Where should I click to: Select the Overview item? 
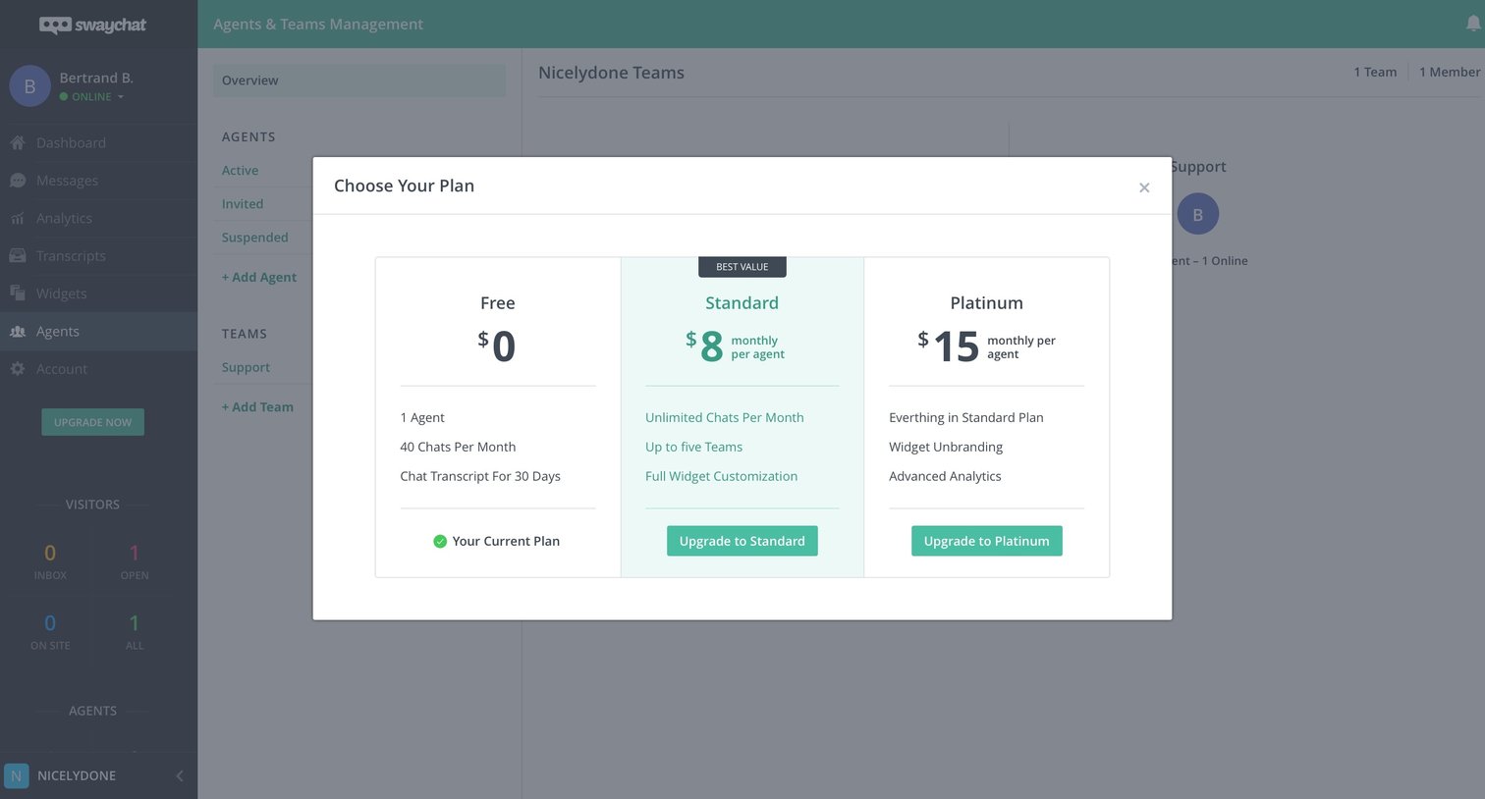[359, 80]
